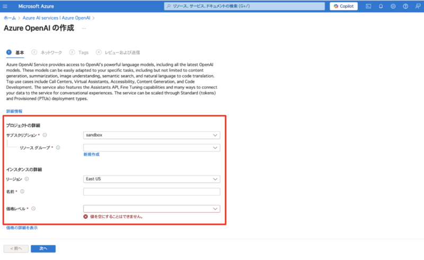Open the ellipsis menu beside page title
Image resolution: width=424 pixels, height=260 pixels.
pos(84,28)
